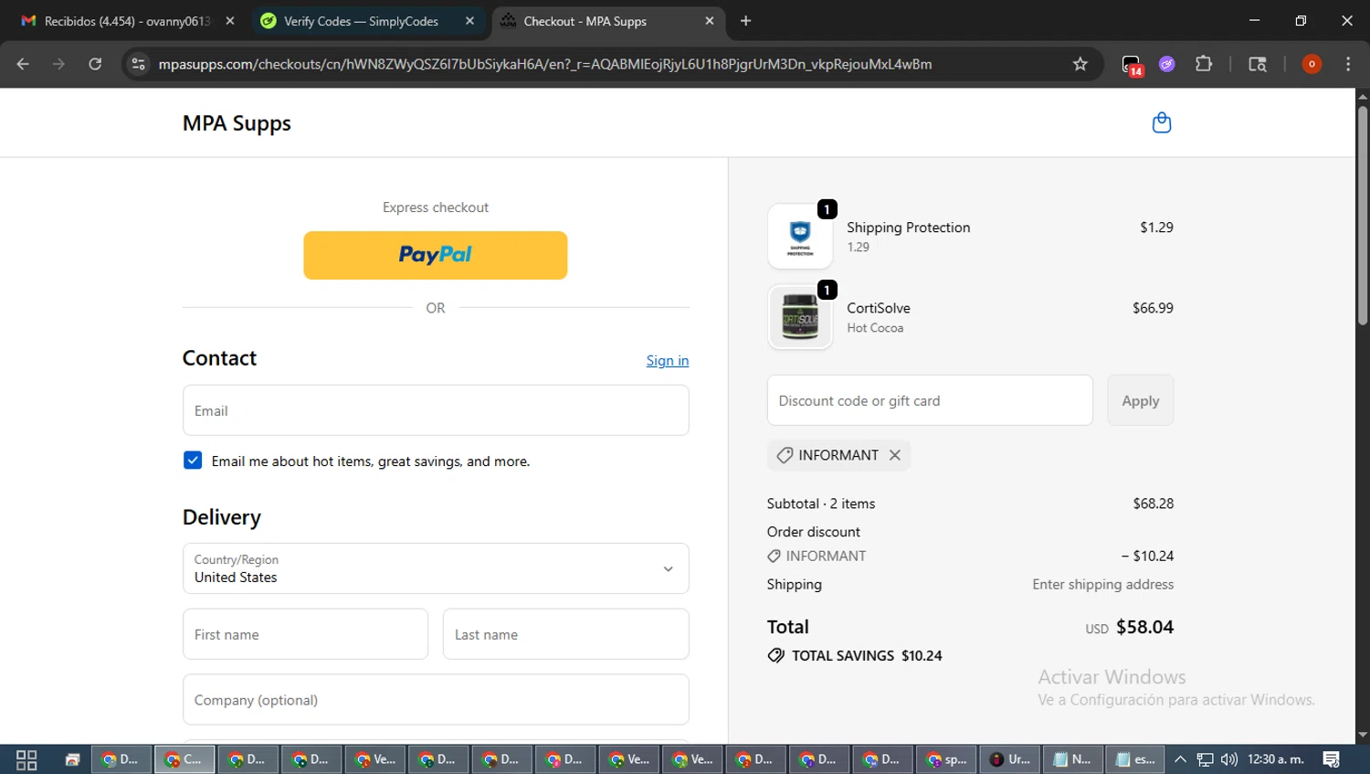The image size is (1370, 774).
Task: Pay with the PayPal express button
Action: 436,255
